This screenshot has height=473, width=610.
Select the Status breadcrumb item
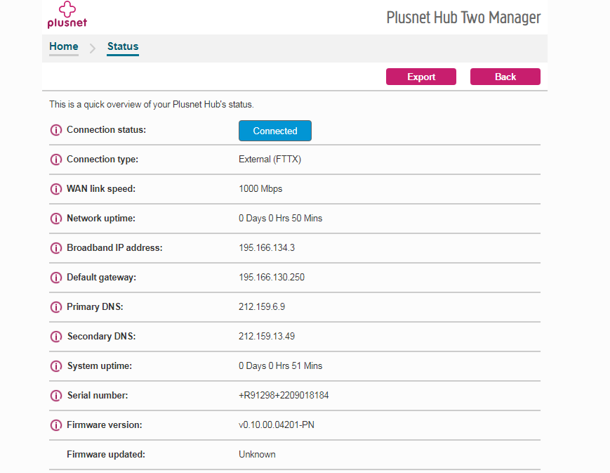pyautogui.click(x=122, y=46)
